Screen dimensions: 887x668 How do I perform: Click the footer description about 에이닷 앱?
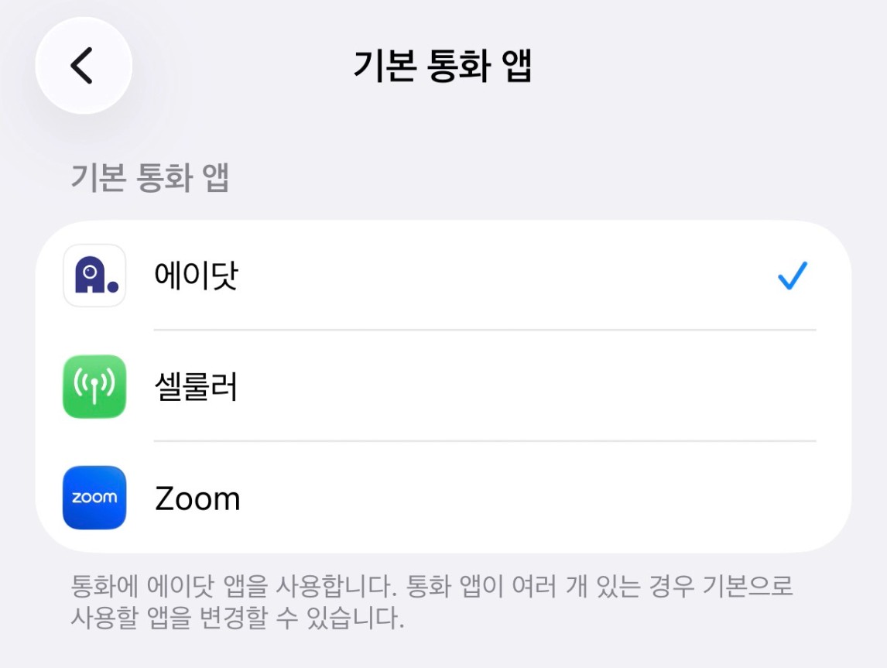tap(432, 587)
